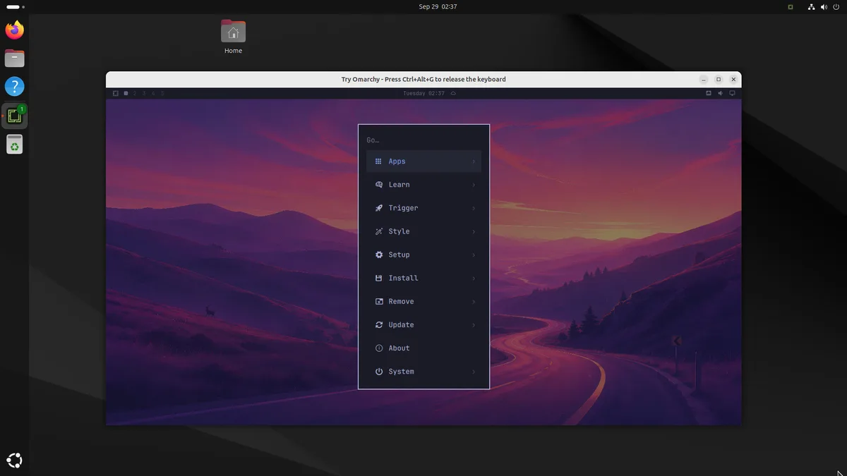
Task: Click the Show Apps Ubuntu logo button
Action: pyautogui.click(x=14, y=460)
